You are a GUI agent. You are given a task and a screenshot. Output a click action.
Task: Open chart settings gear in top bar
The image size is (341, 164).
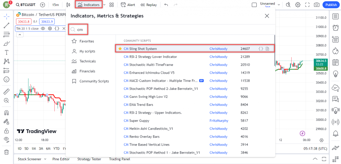298,5
